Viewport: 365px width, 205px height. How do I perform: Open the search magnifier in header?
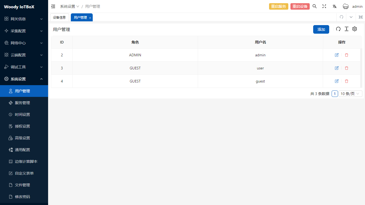[314, 6]
